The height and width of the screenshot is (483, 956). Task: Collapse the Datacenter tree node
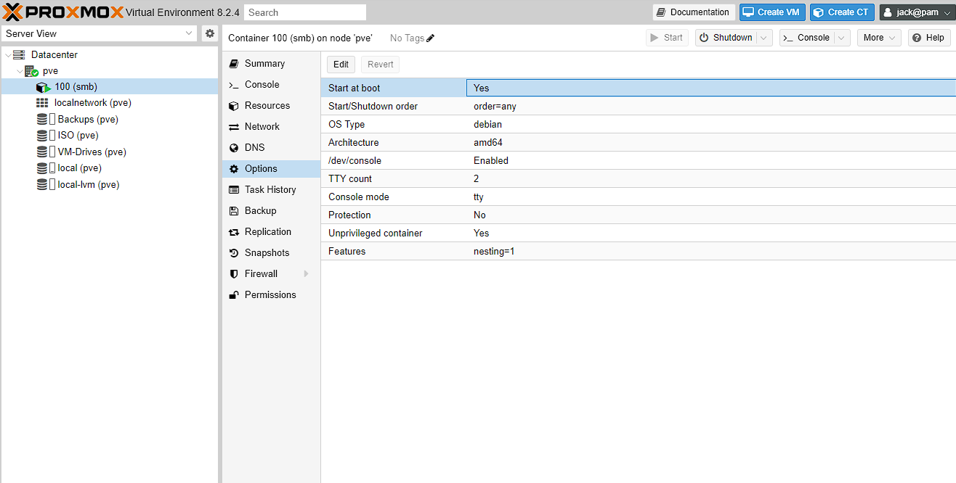pos(8,55)
